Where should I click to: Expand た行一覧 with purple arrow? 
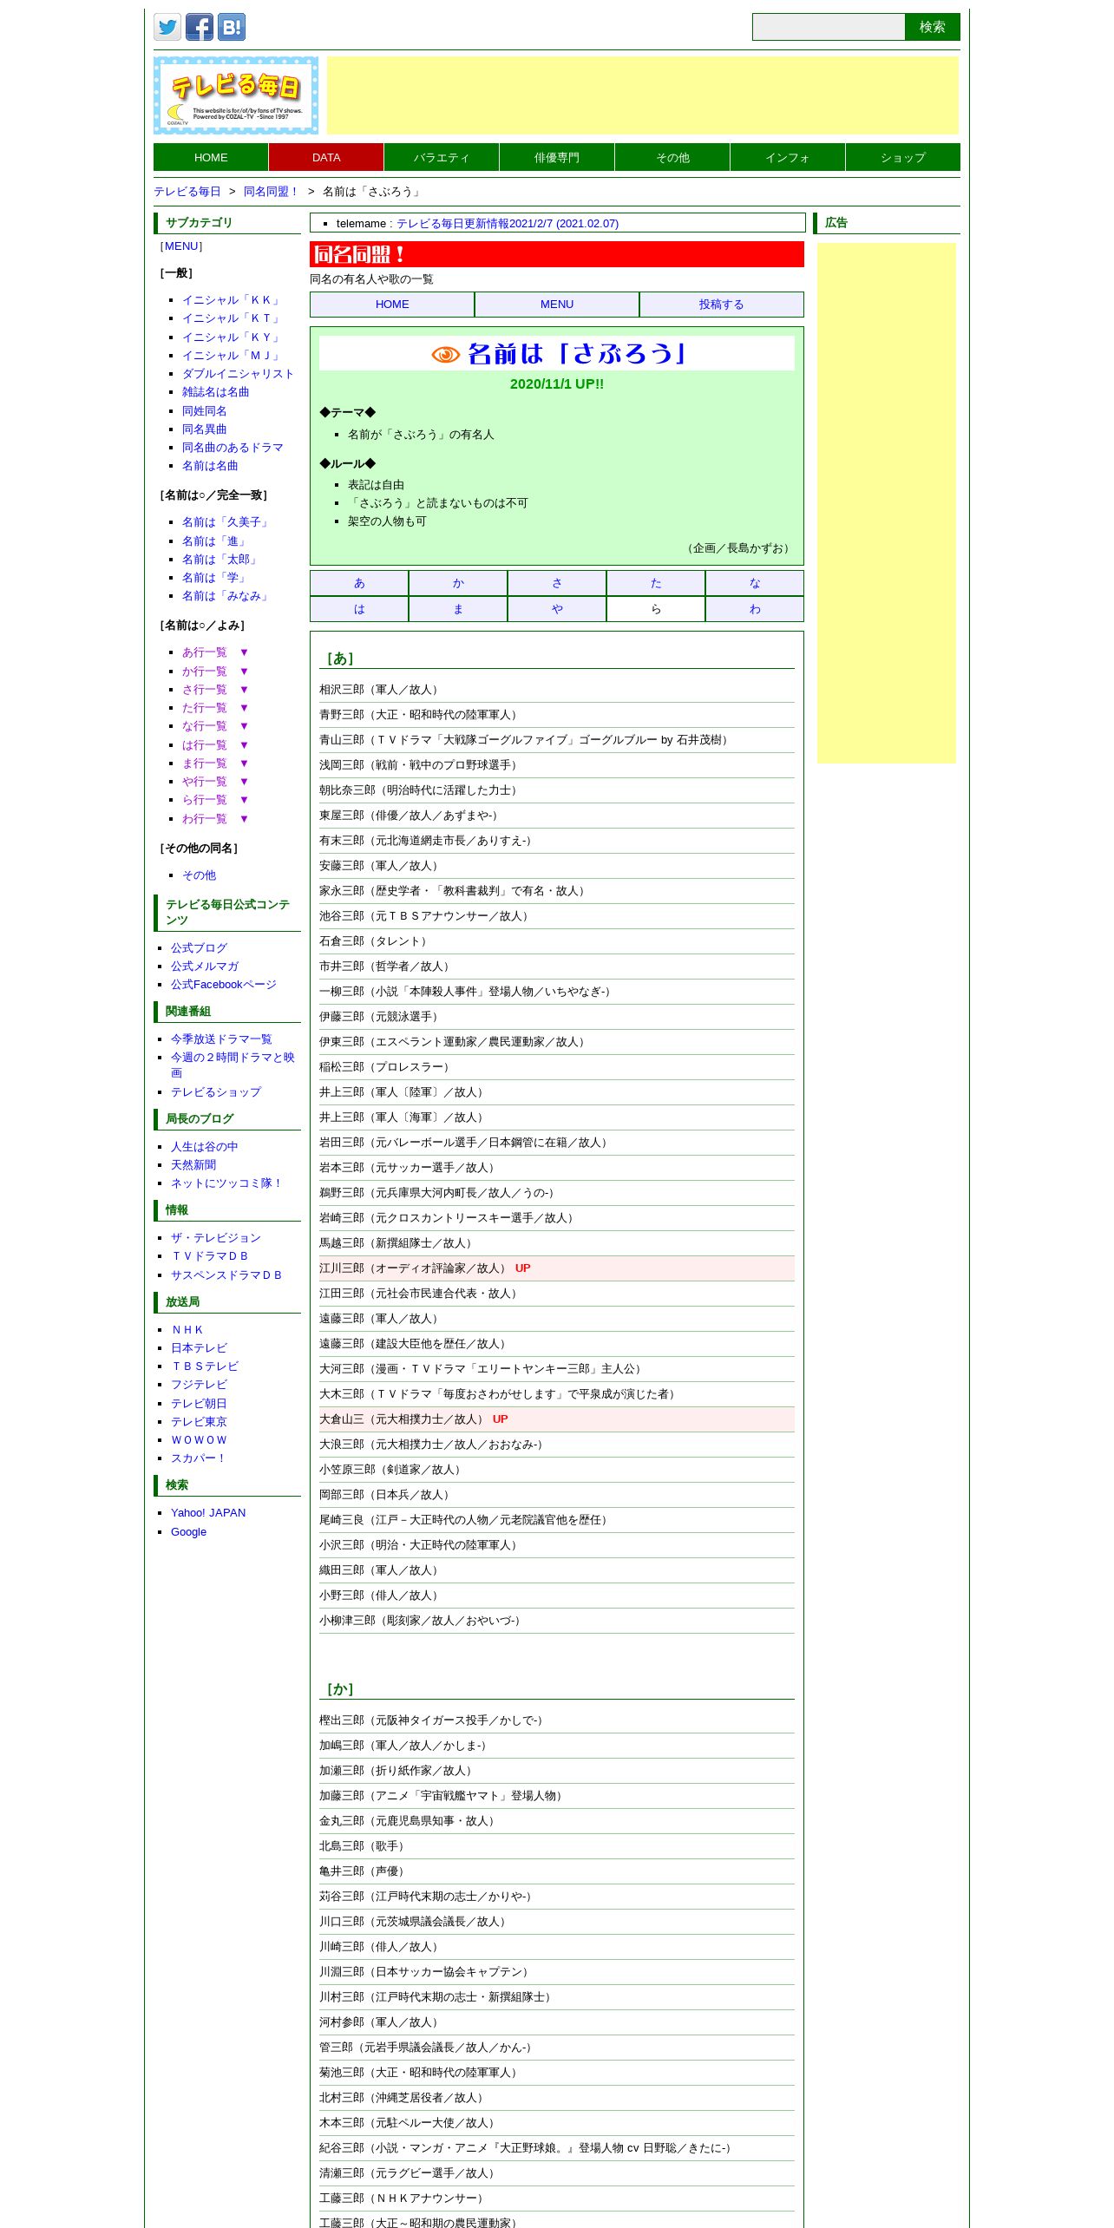pos(215,708)
